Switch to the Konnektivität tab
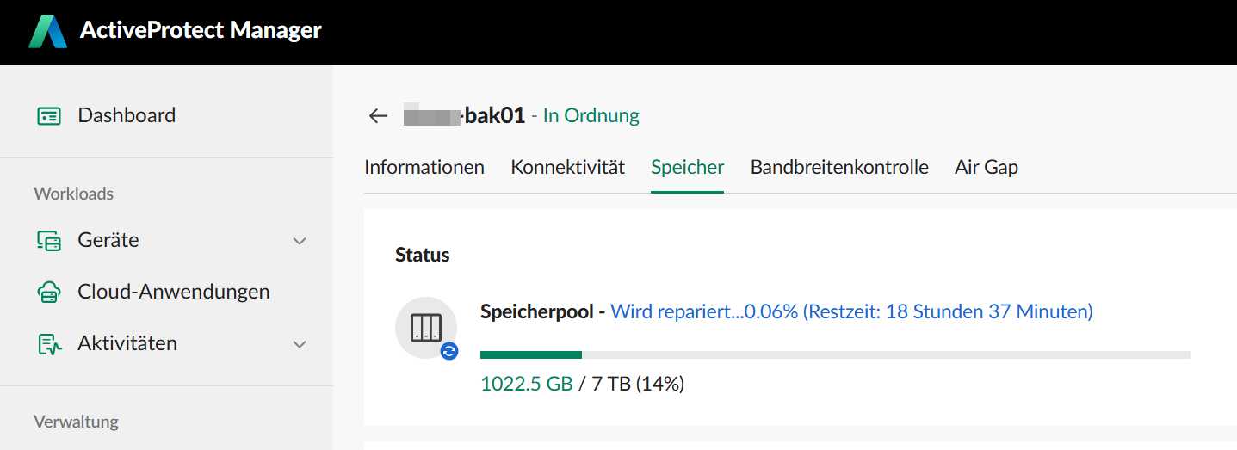 pos(568,167)
